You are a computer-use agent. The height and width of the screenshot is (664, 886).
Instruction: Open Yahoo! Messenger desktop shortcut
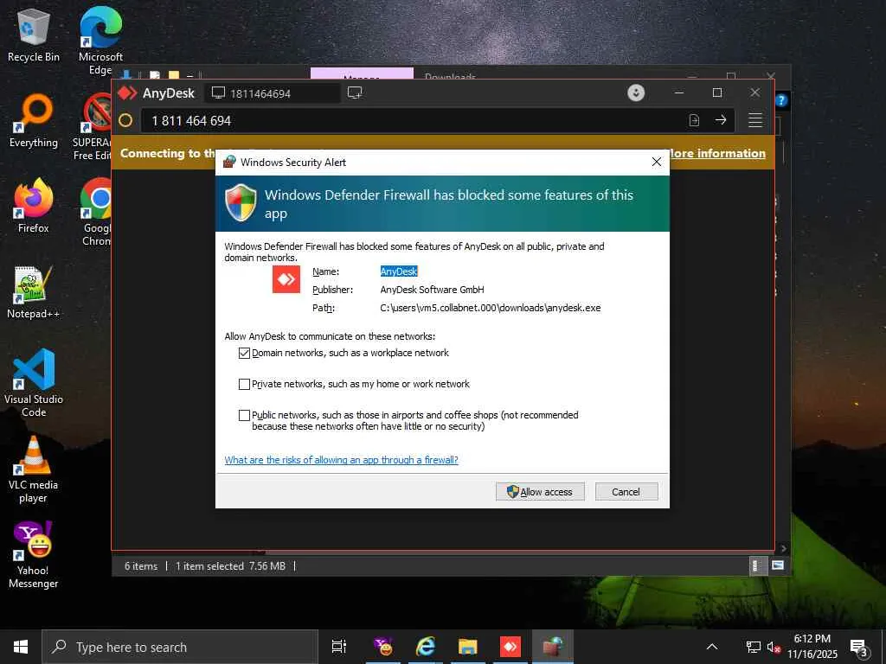(34, 554)
